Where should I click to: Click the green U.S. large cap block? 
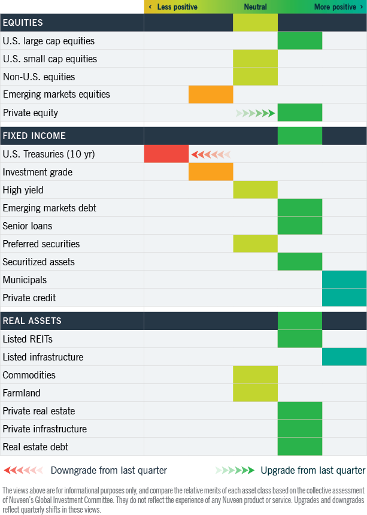pyautogui.click(x=300, y=41)
